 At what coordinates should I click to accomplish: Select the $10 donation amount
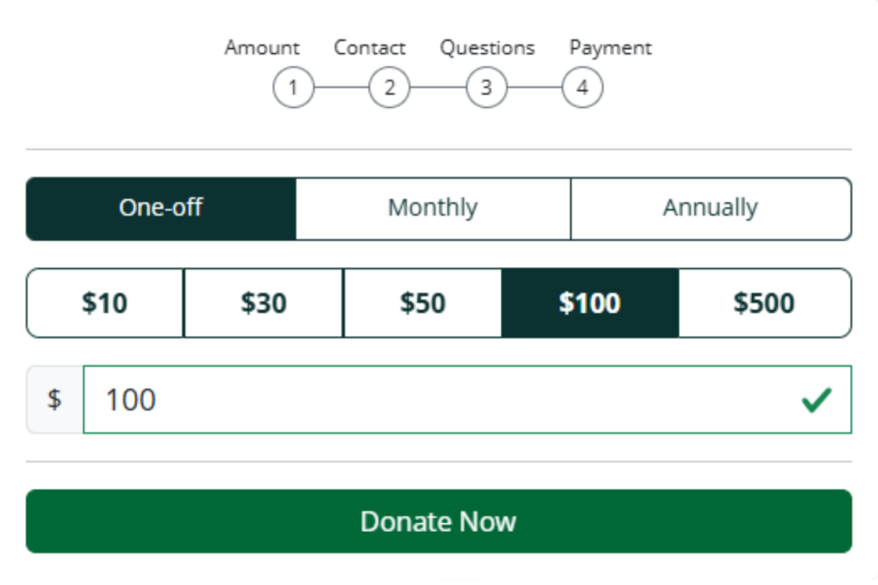(x=104, y=302)
